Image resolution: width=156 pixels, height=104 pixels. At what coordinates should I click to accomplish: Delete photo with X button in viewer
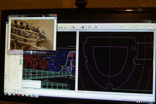point(44,52)
